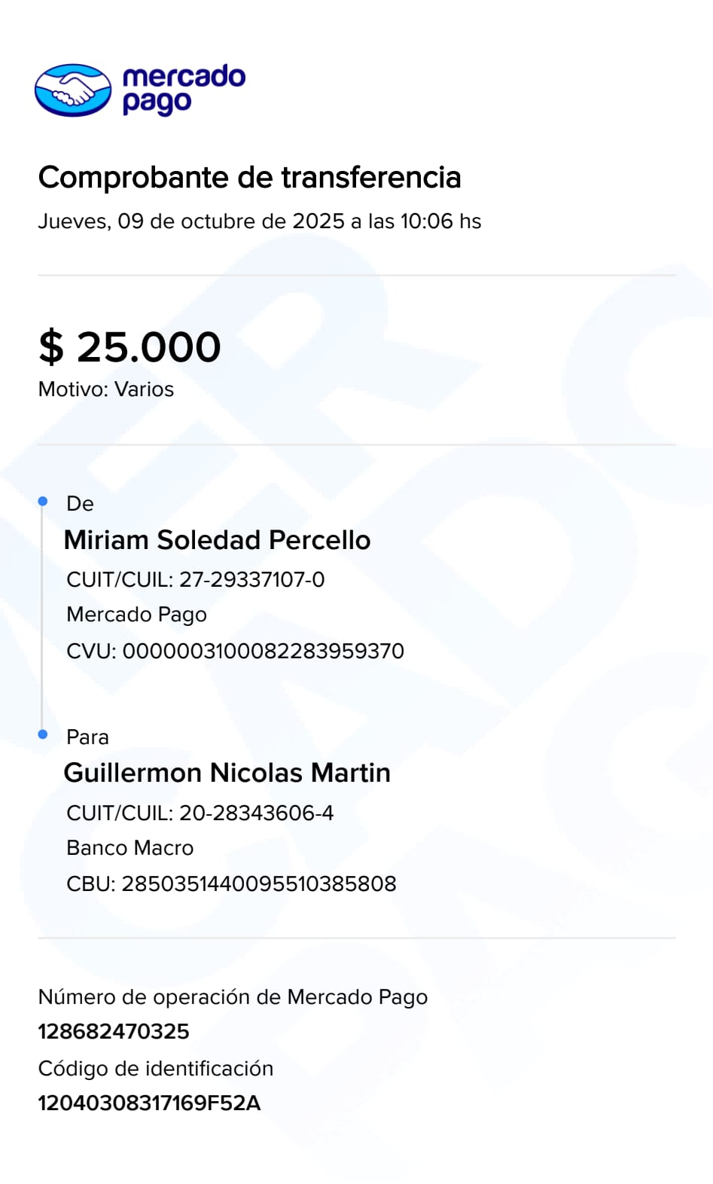Click the "Código de identificación" label

coord(156,1069)
